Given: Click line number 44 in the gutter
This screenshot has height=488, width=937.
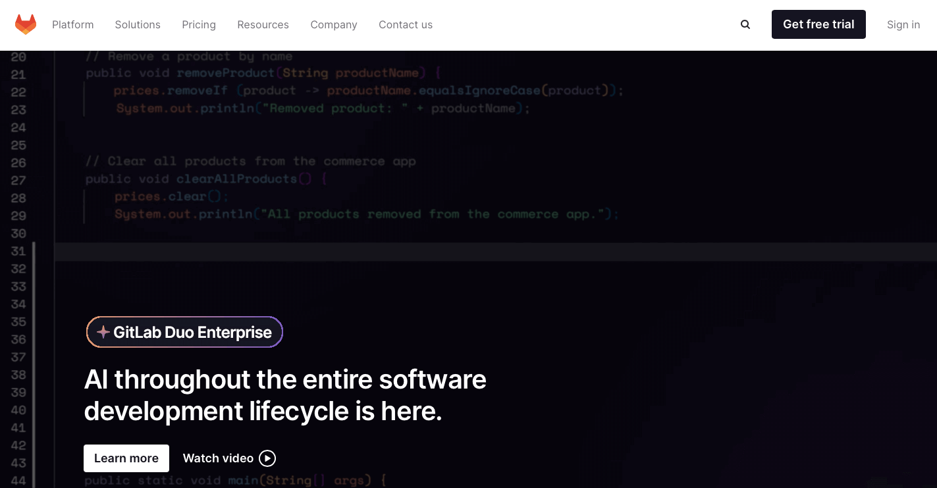Looking at the screenshot, I should tap(18, 481).
